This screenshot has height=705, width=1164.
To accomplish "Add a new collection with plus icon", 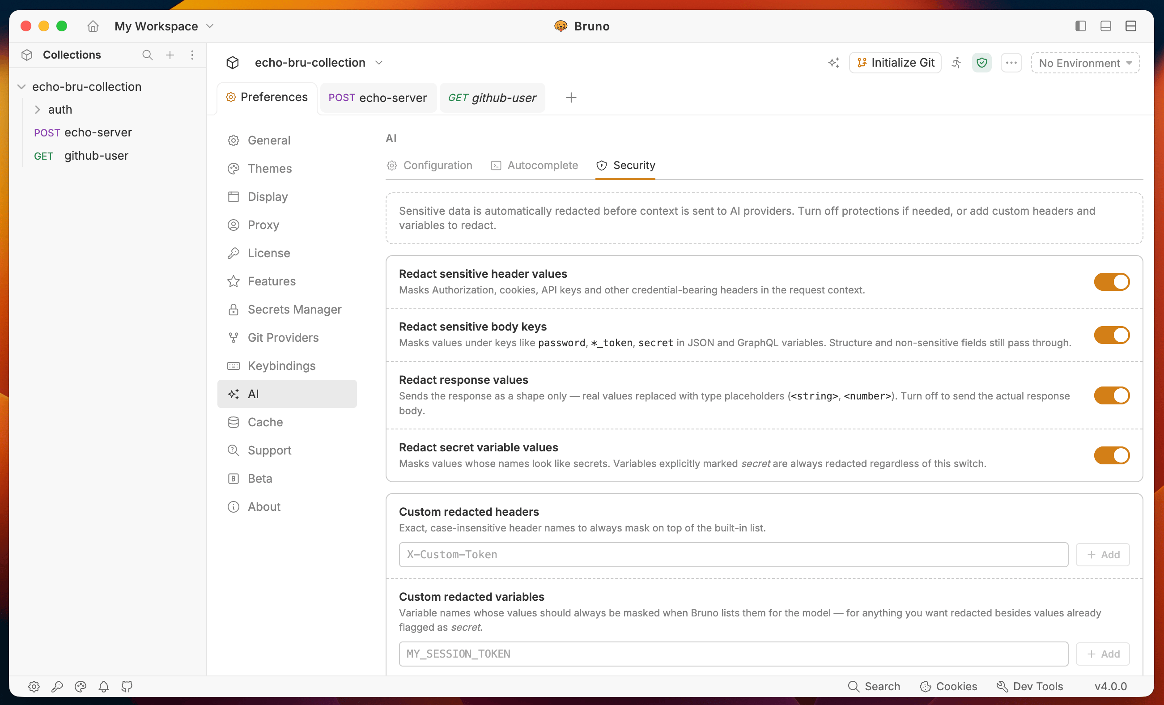I will [x=170, y=55].
